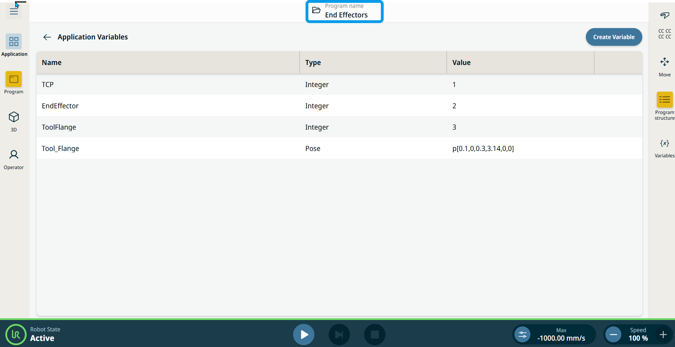Switch to the Program view

[14, 82]
